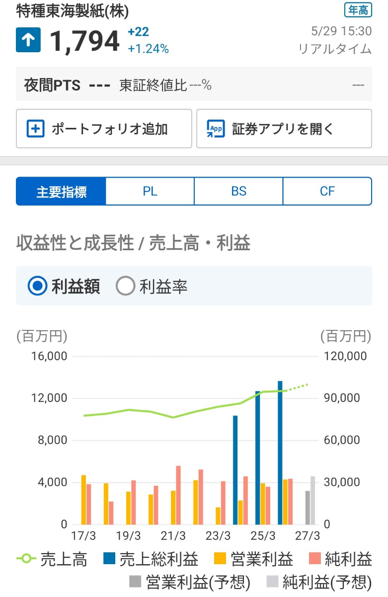Click the 営業利益 yellow legend swatch
This screenshot has width=388, height=597.
click(x=221, y=559)
